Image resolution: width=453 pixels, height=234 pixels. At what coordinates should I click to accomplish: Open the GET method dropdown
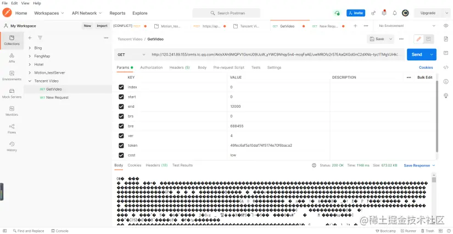131,54
